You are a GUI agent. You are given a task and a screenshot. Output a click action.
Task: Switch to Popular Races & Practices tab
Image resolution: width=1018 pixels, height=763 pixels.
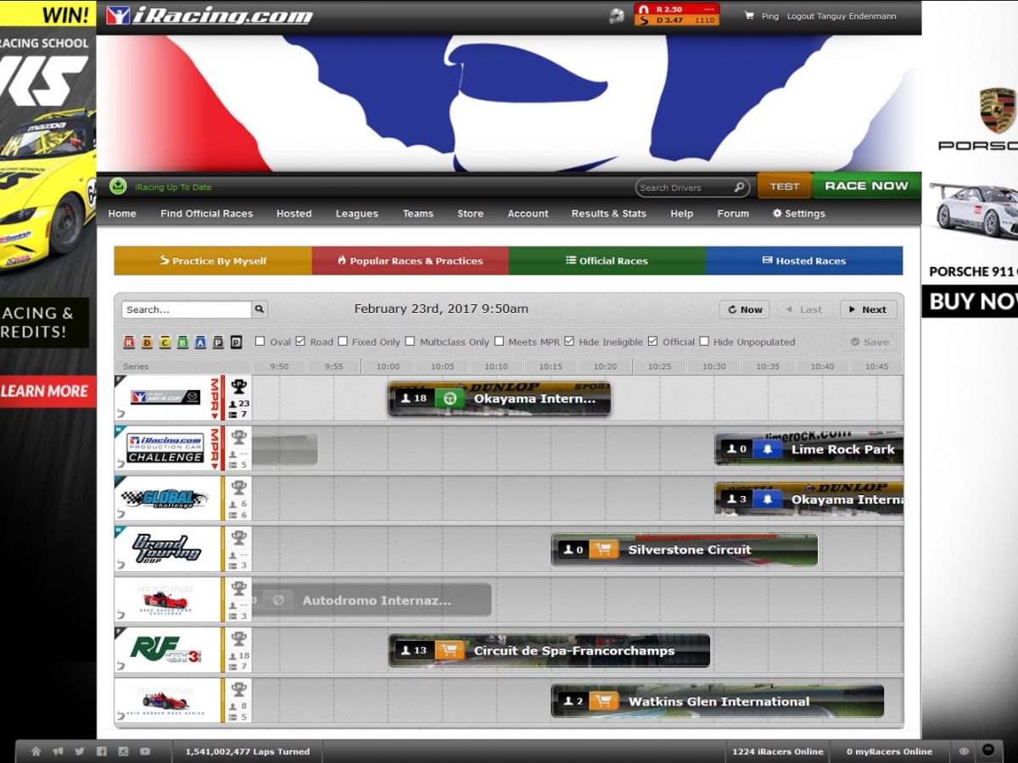411,261
